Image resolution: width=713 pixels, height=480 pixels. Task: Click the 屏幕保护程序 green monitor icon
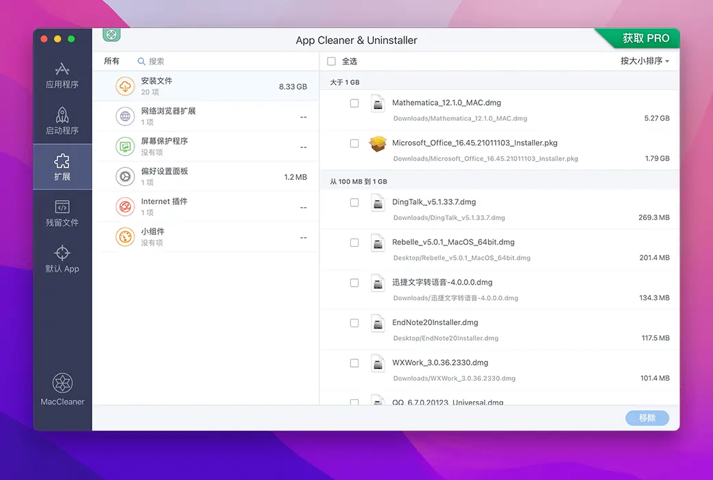coord(125,147)
